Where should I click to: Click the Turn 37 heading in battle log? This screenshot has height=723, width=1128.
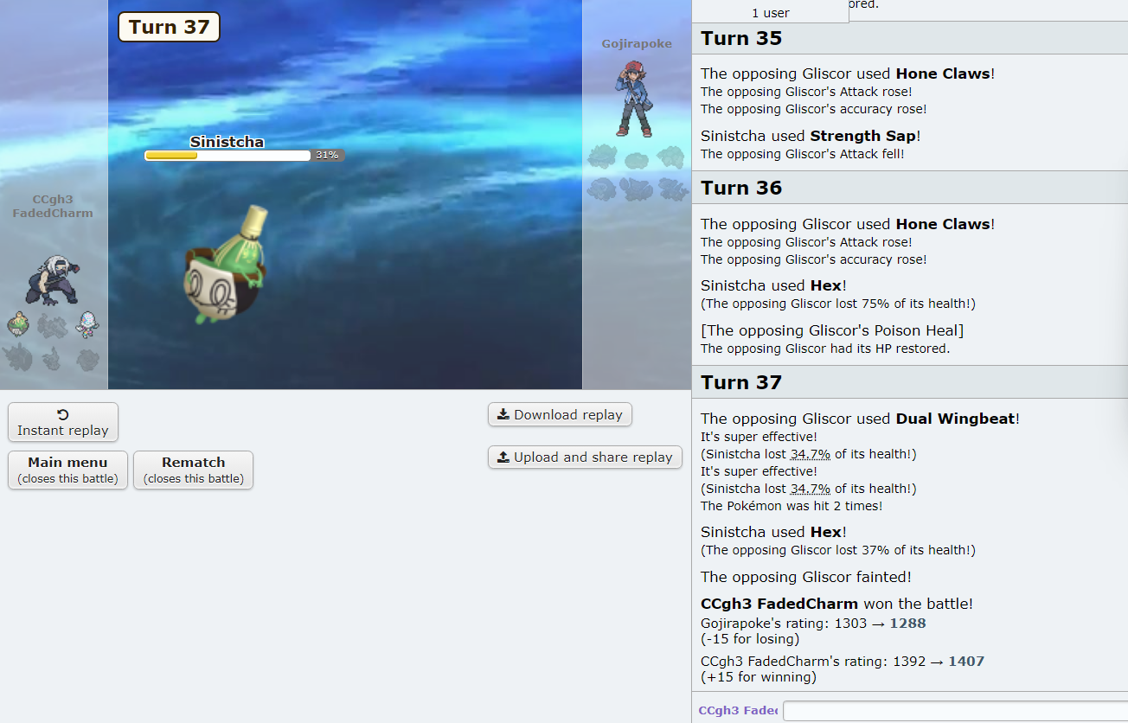741,382
